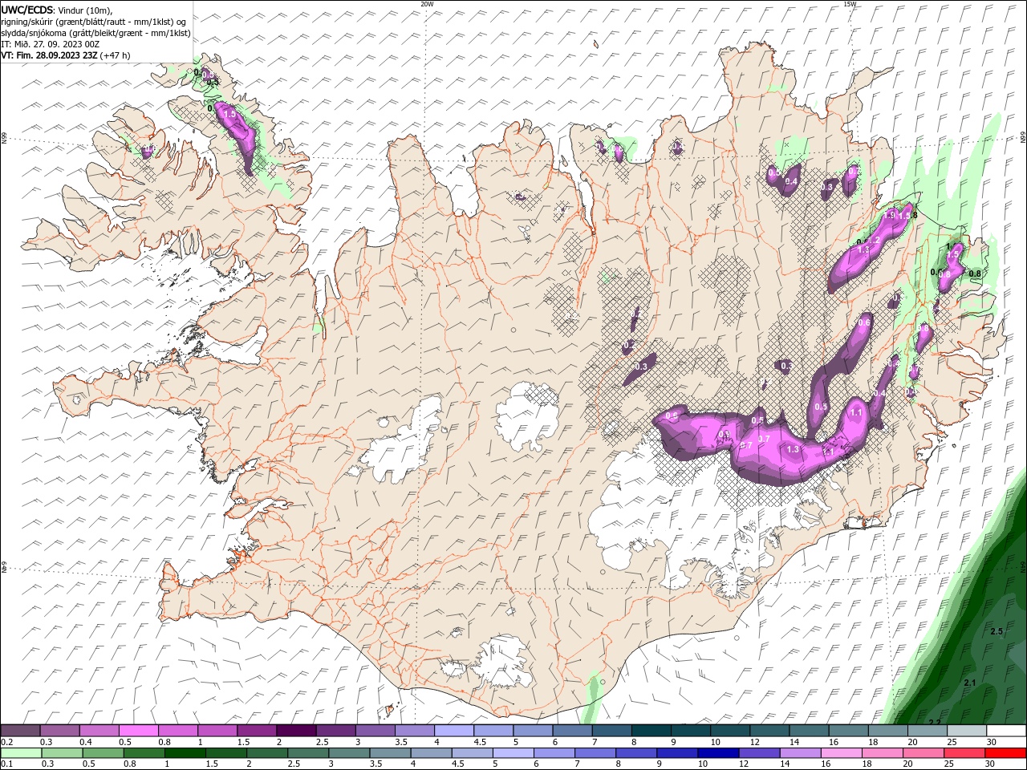This screenshot has width=1027, height=770.
Task: Select the deep blue swatch labeled 10 on lower scale
Action: point(718,753)
